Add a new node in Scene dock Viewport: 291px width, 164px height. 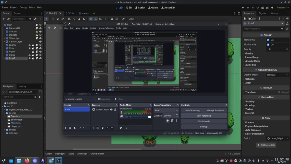[4, 19]
